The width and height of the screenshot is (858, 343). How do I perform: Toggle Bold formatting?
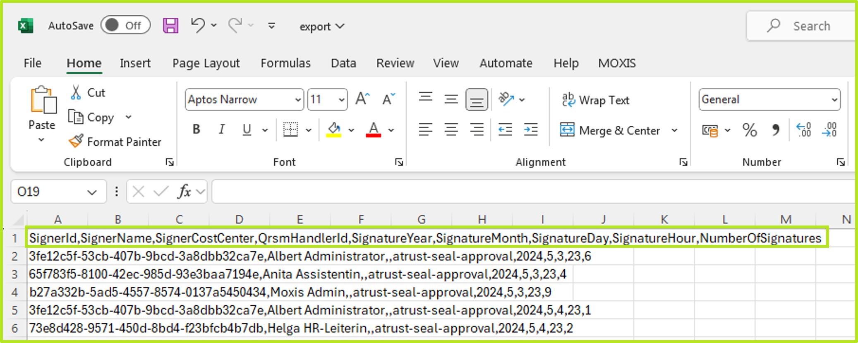[197, 130]
